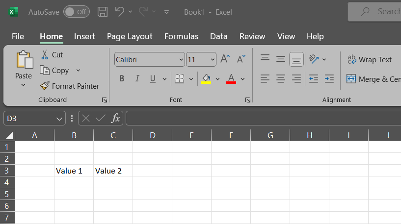
Task: Expand Paste options arrow below Paste
Action: click(23, 85)
